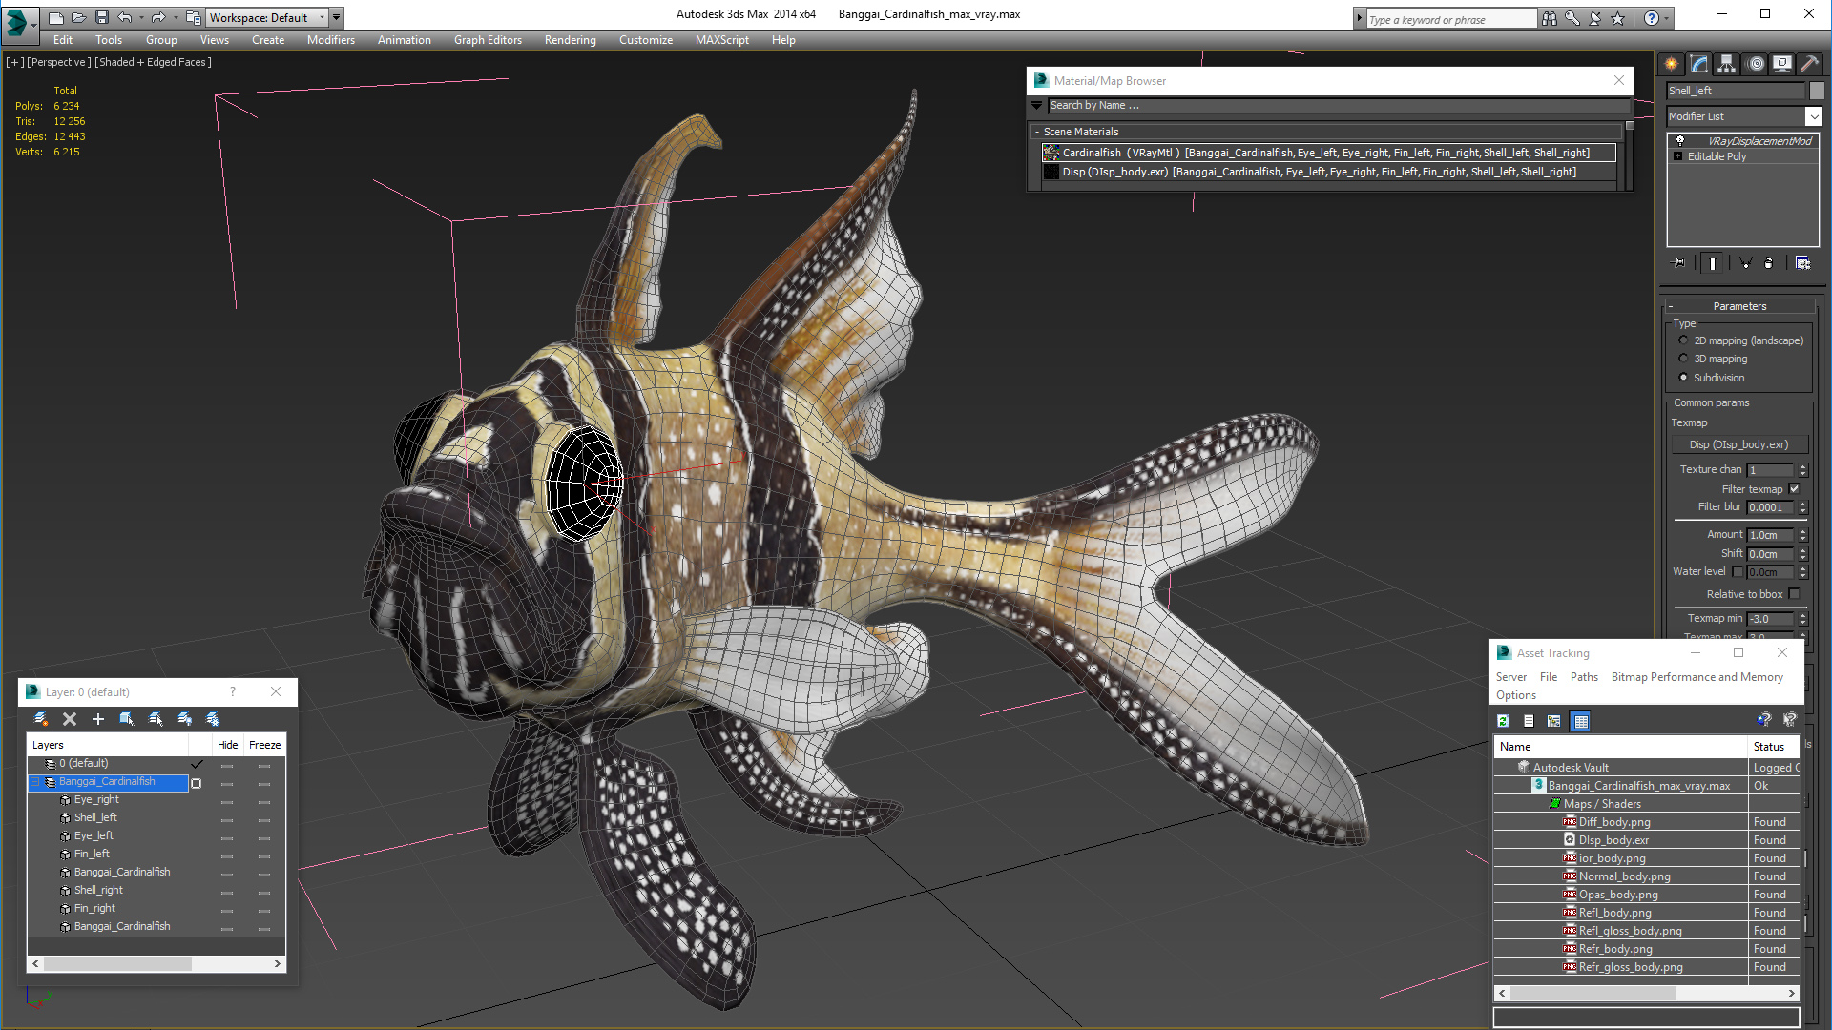Click the New Scene icon
This screenshot has height=1030, width=1832.
point(56,17)
